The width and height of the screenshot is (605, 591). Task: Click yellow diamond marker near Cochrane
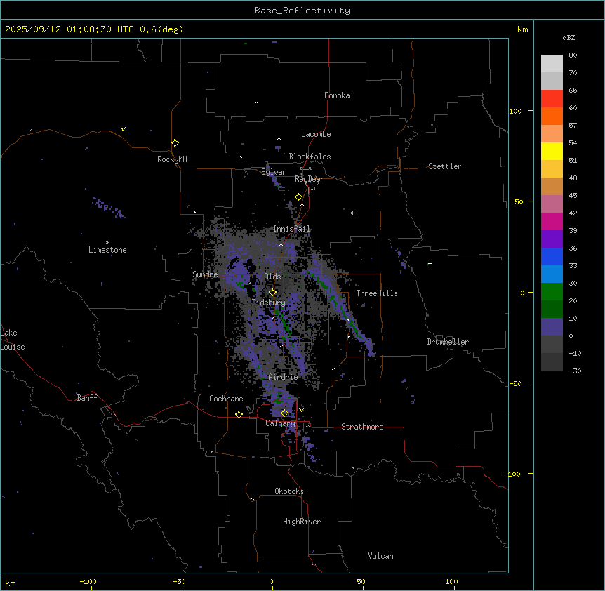[239, 414]
